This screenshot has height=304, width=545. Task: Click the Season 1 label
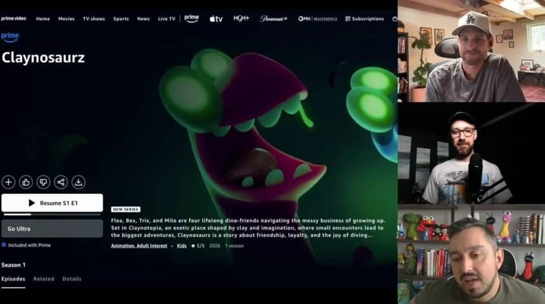point(13,265)
